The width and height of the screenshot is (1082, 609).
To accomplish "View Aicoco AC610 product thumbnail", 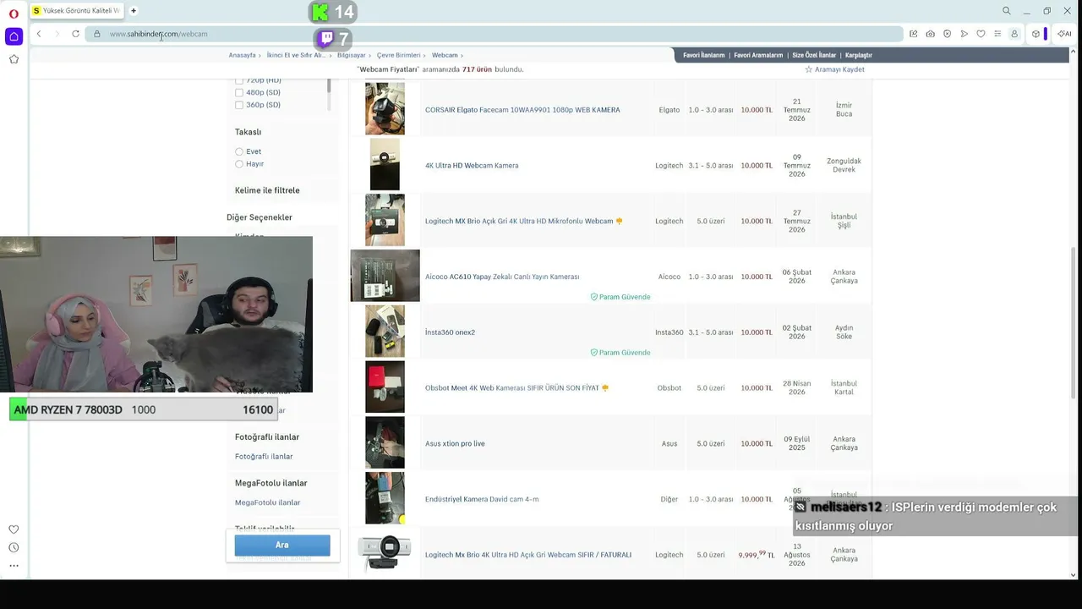I will 385,276.
